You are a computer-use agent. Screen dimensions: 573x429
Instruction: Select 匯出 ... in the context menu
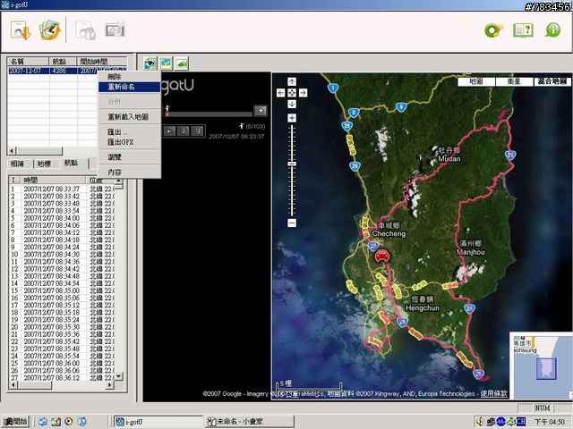(129, 131)
